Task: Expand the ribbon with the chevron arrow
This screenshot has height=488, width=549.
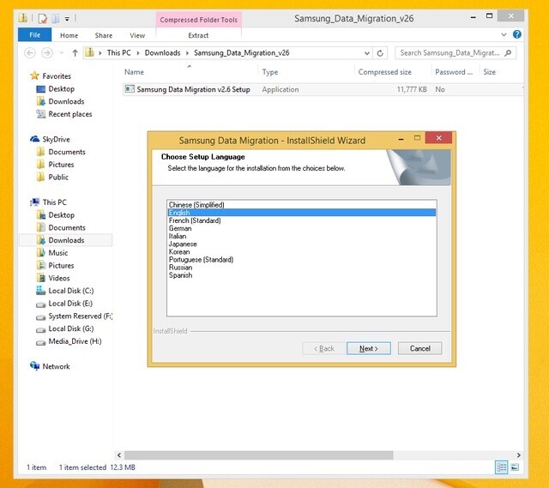Action: point(504,34)
